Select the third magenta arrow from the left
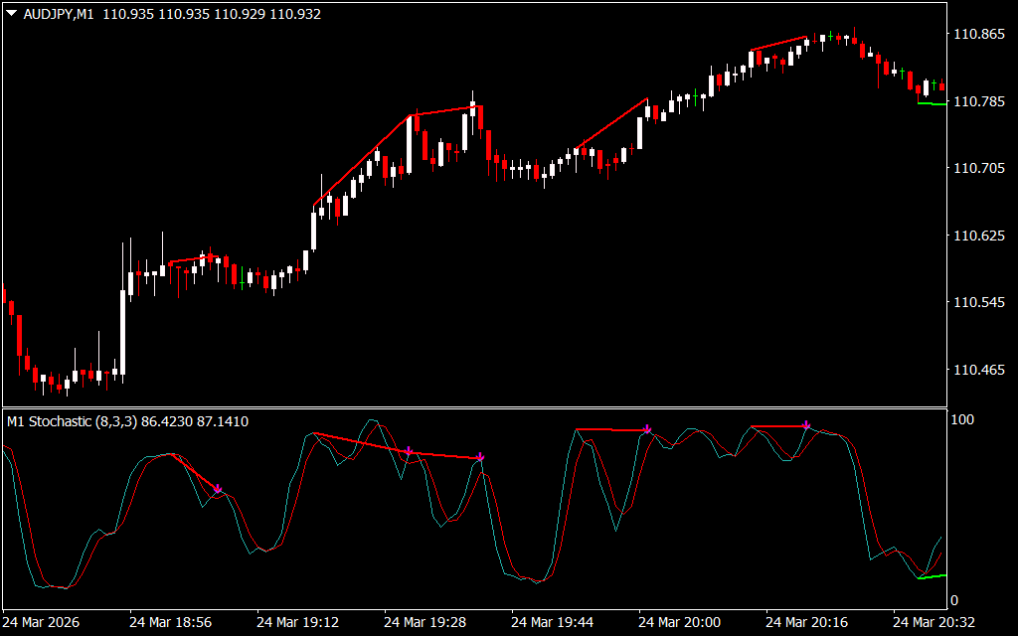Viewport: 1018px width, 636px height. tap(480, 457)
